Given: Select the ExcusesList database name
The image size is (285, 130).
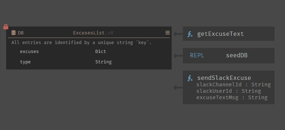Looking at the screenshot, I should click(x=89, y=33).
